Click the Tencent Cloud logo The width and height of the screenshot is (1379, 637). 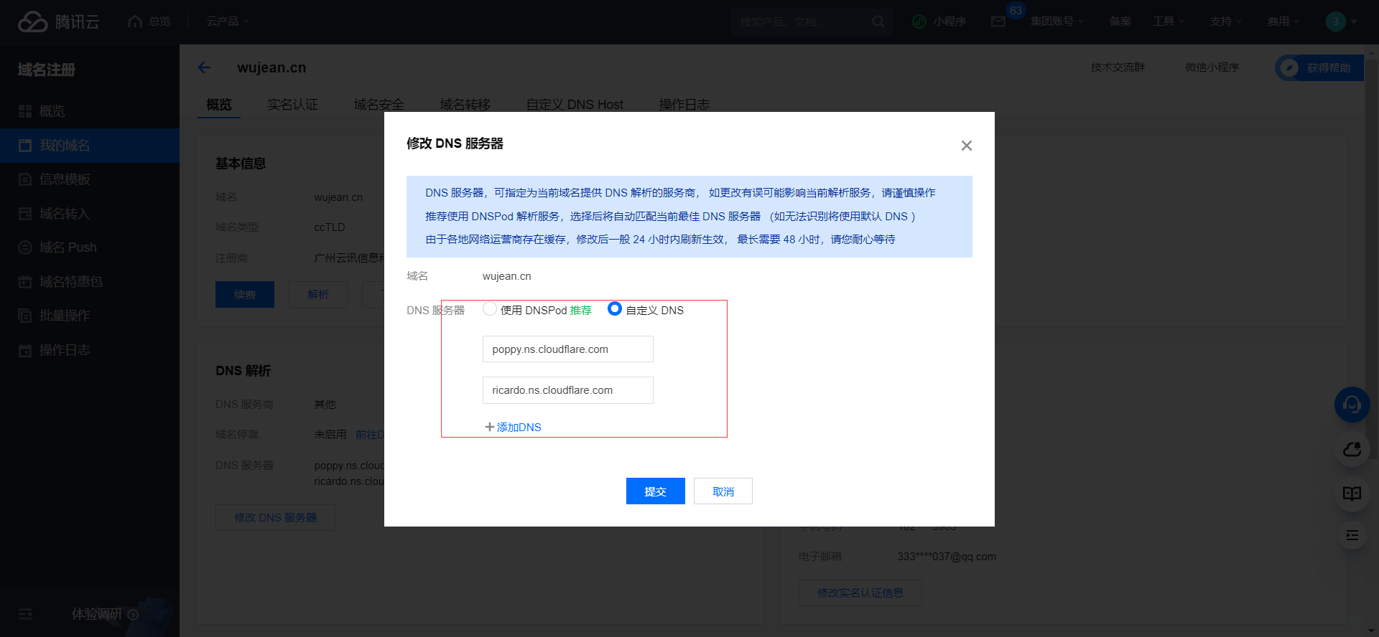click(x=58, y=22)
